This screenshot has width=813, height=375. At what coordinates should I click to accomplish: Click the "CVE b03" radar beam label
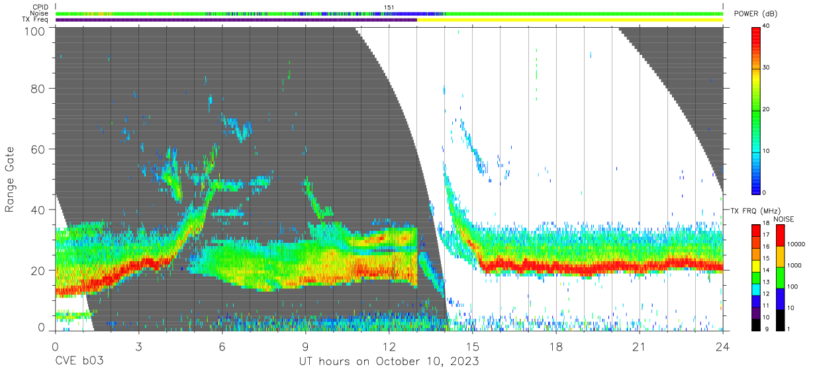pos(79,361)
